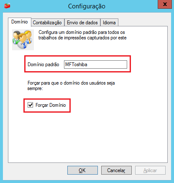Go to the Idioma tab
Image resolution: width=174 pixels, height=183 pixels.
tap(109, 23)
